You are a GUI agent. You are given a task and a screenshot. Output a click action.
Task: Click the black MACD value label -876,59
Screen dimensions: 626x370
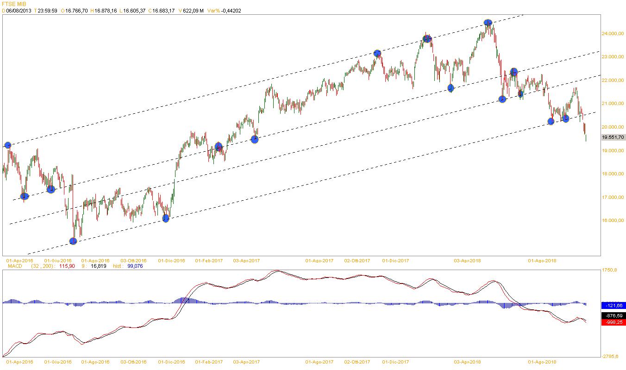pyautogui.click(x=613, y=315)
